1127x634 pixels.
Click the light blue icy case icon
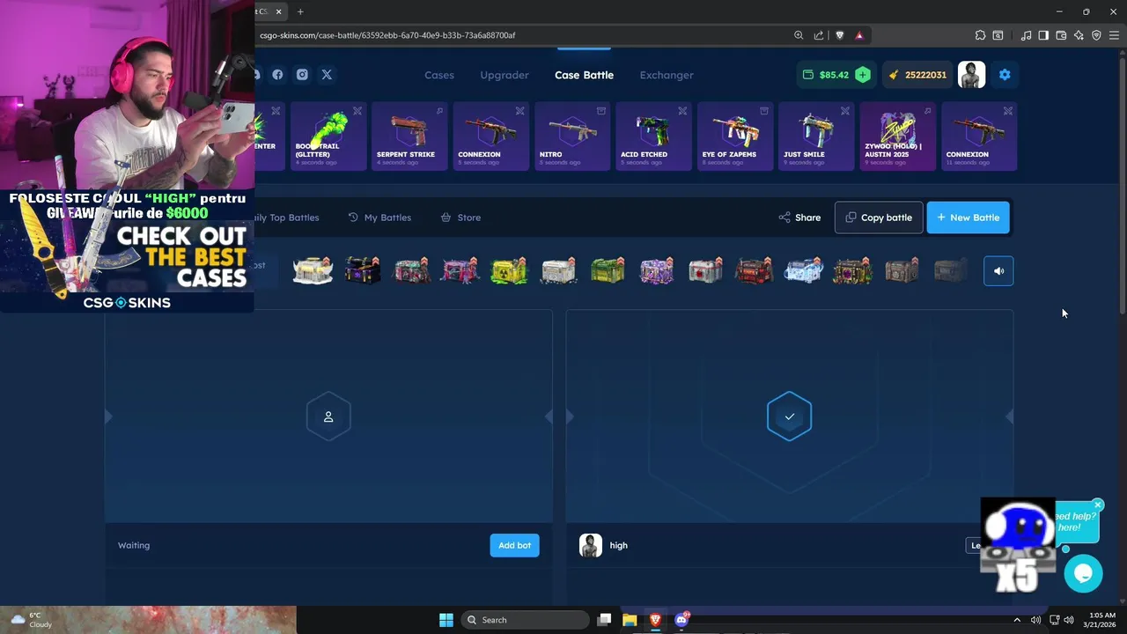pyautogui.click(x=803, y=270)
